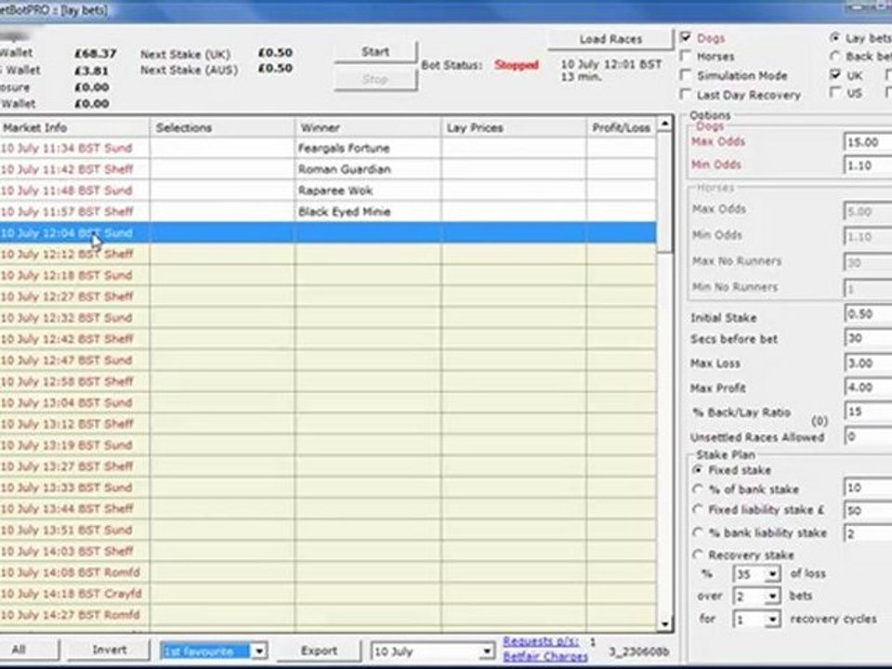
Task: Edit the Initial Stake field
Action: [868, 314]
